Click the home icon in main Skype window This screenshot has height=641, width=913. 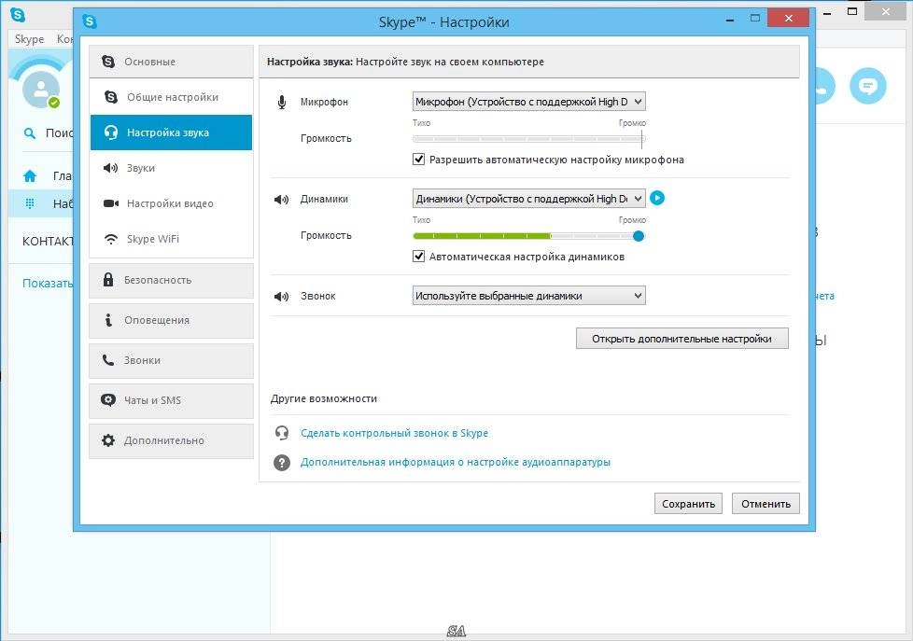30,175
